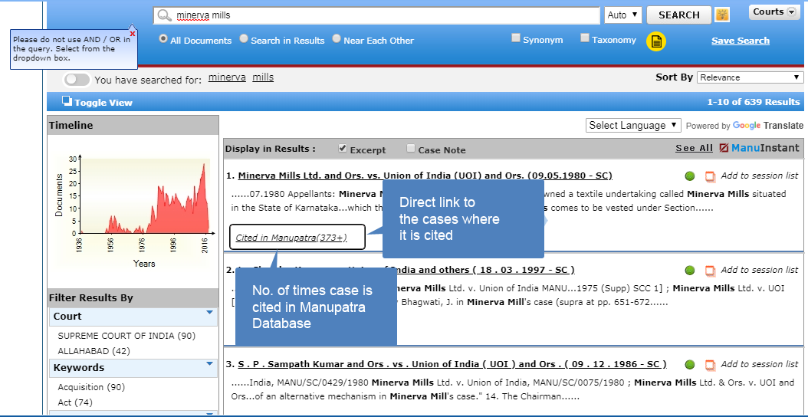Expand the Auto search mode dropdown
808x417 pixels.
(622, 15)
